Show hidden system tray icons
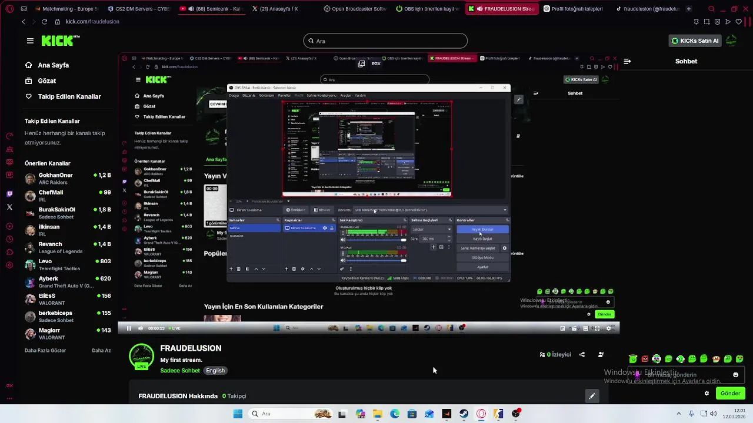Screen dimensions: 753x423 (x=678, y=414)
